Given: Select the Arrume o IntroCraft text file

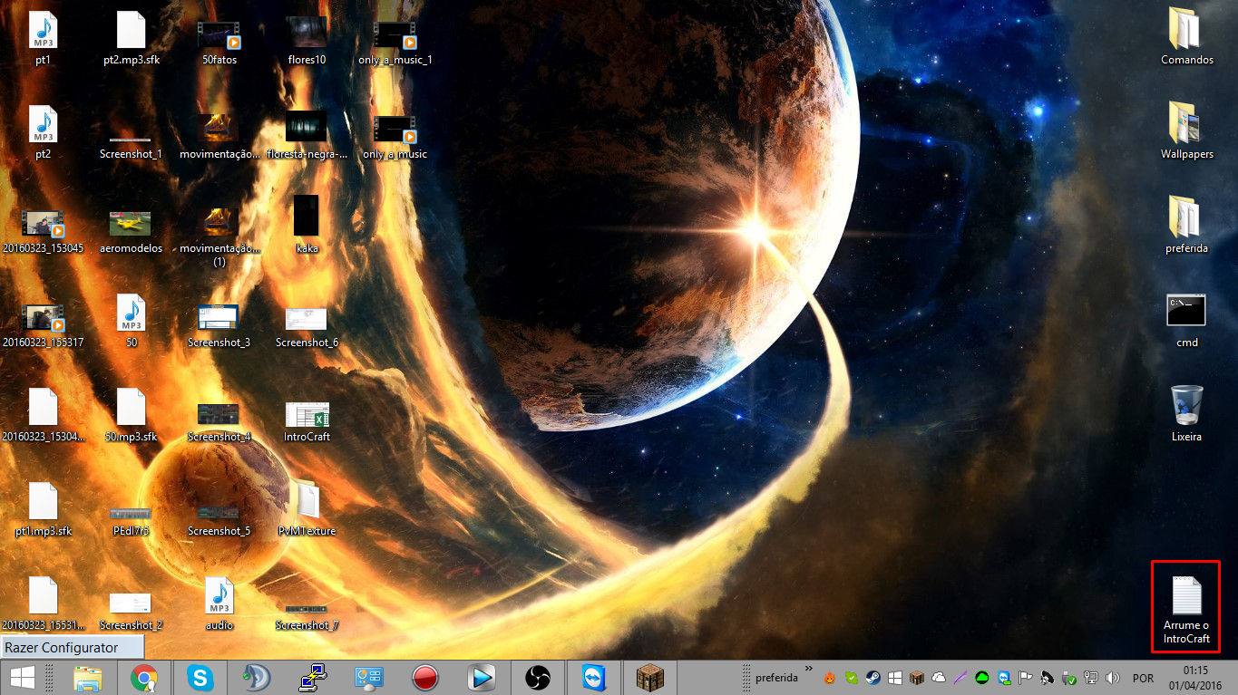Looking at the screenshot, I should 1186,608.
